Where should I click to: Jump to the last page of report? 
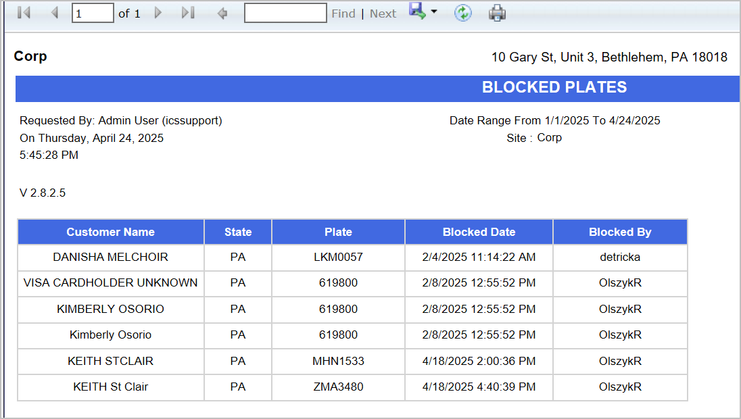188,13
